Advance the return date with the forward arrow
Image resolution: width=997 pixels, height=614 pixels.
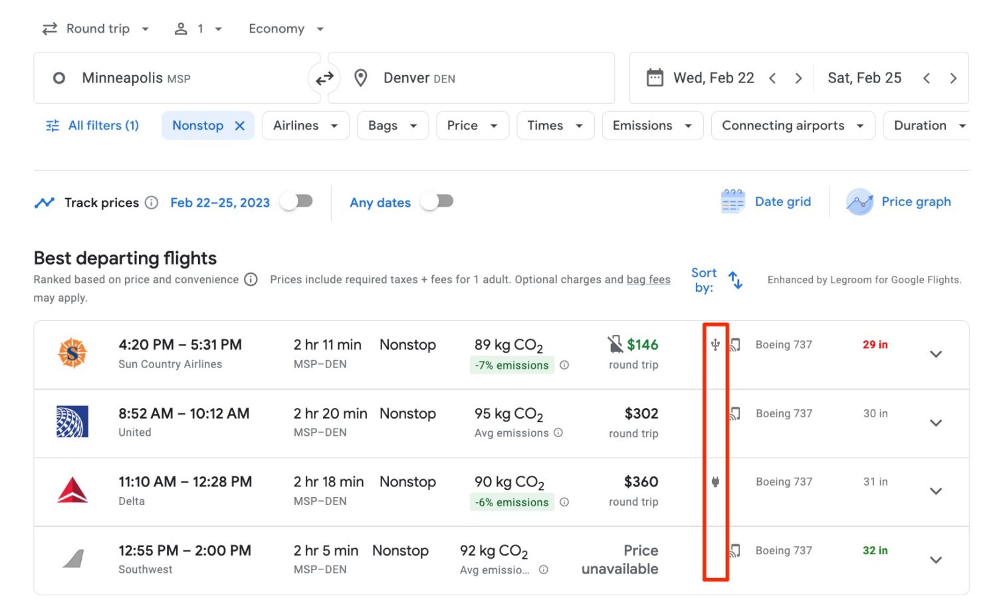pyautogui.click(x=954, y=78)
